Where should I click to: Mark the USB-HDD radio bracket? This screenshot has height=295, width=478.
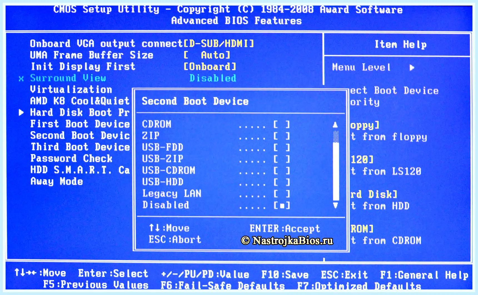[x=282, y=182]
